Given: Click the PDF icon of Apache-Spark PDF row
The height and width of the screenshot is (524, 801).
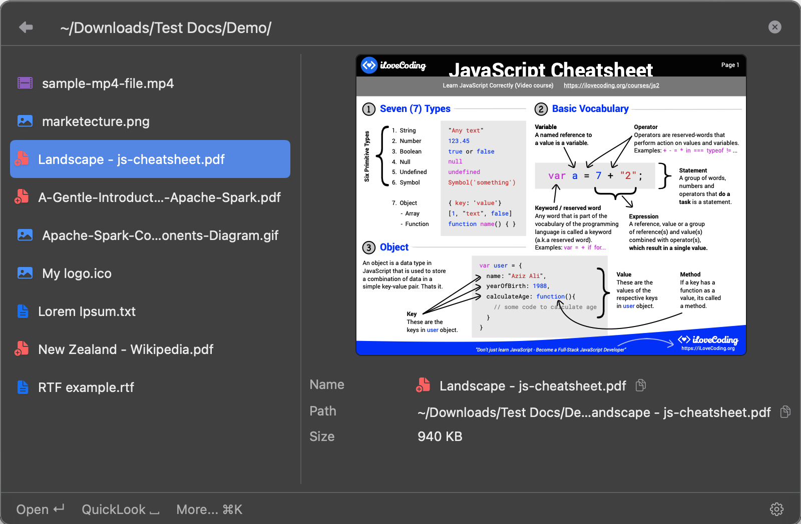Looking at the screenshot, I should coord(22,196).
